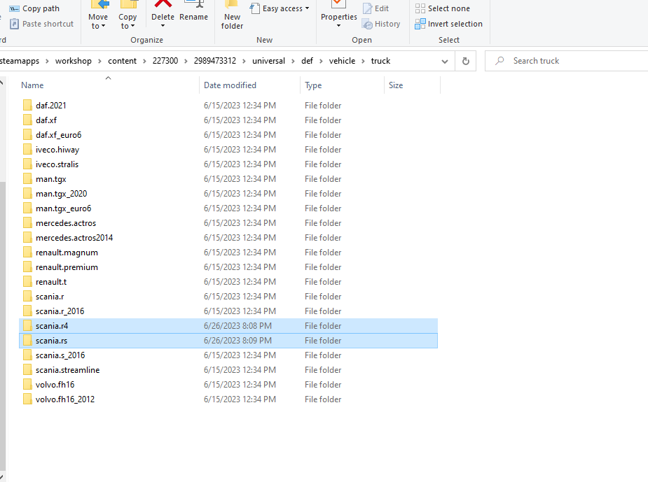
Task: Select the scania.s_2016 folder icon
Action: tap(27, 355)
